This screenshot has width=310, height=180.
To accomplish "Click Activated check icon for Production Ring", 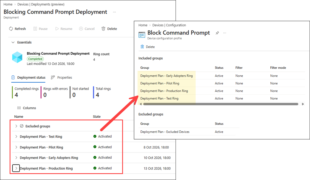I will point(95,168).
